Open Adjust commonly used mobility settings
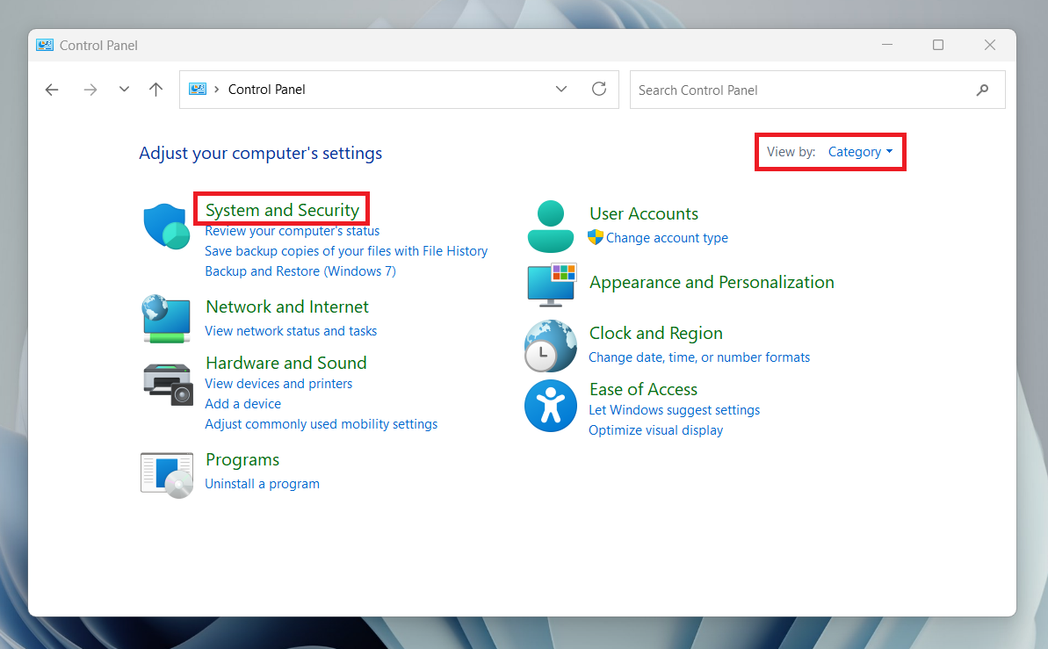The image size is (1048, 649). tap(321, 424)
